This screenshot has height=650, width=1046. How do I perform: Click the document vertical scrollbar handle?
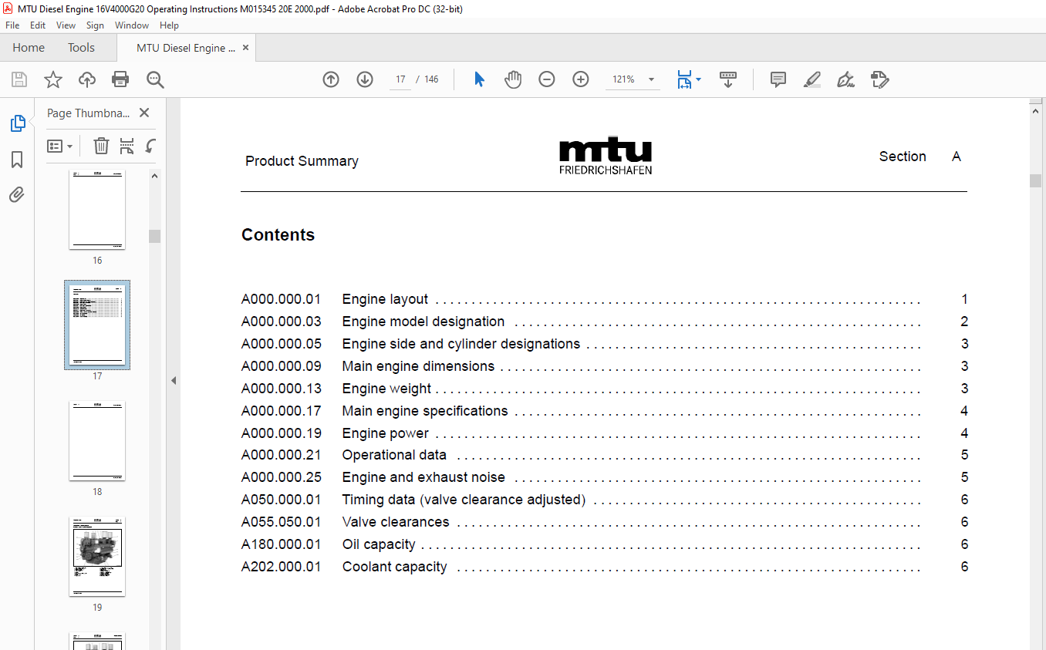[x=1036, y=181]
